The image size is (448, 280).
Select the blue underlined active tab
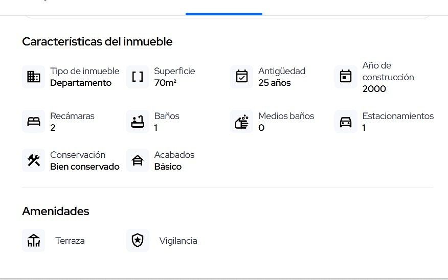tap(224, 13)
